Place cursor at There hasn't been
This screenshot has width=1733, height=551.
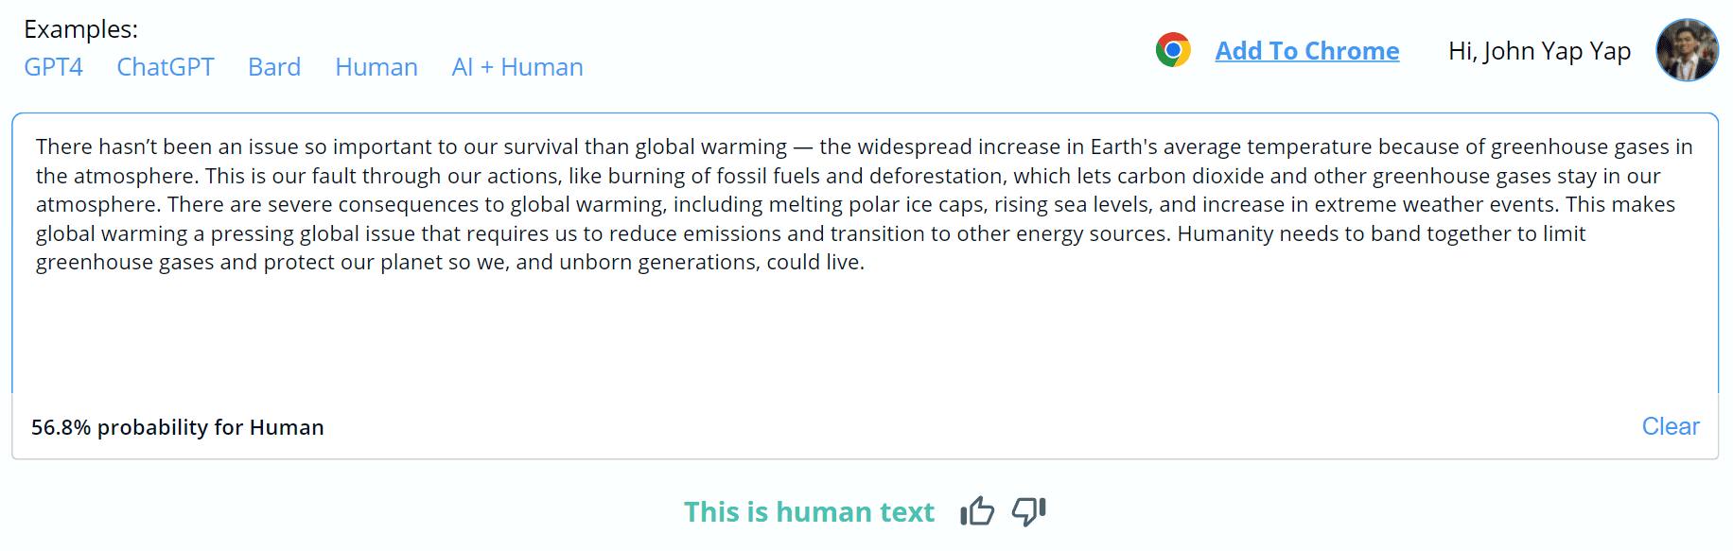click(x=36, y=147)
